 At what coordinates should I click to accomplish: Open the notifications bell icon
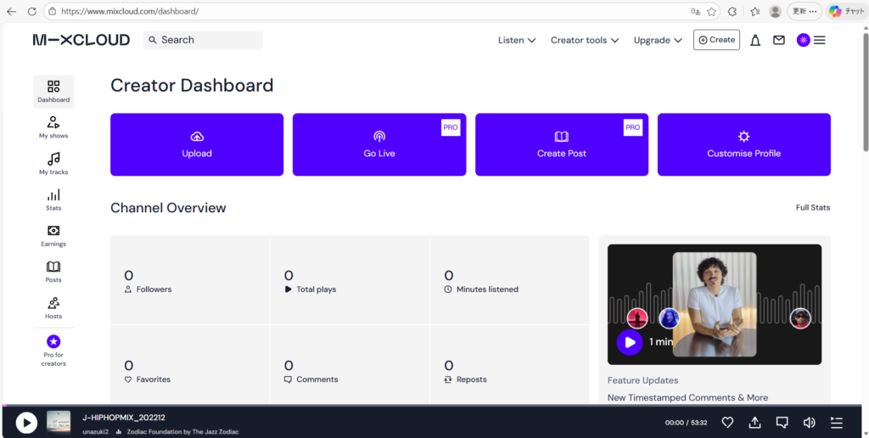(754, 40)
